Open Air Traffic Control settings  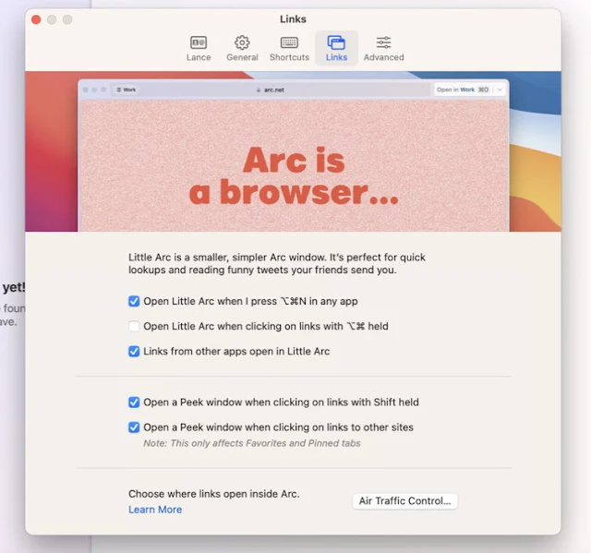pyautogui.click(x=404, y=501)
